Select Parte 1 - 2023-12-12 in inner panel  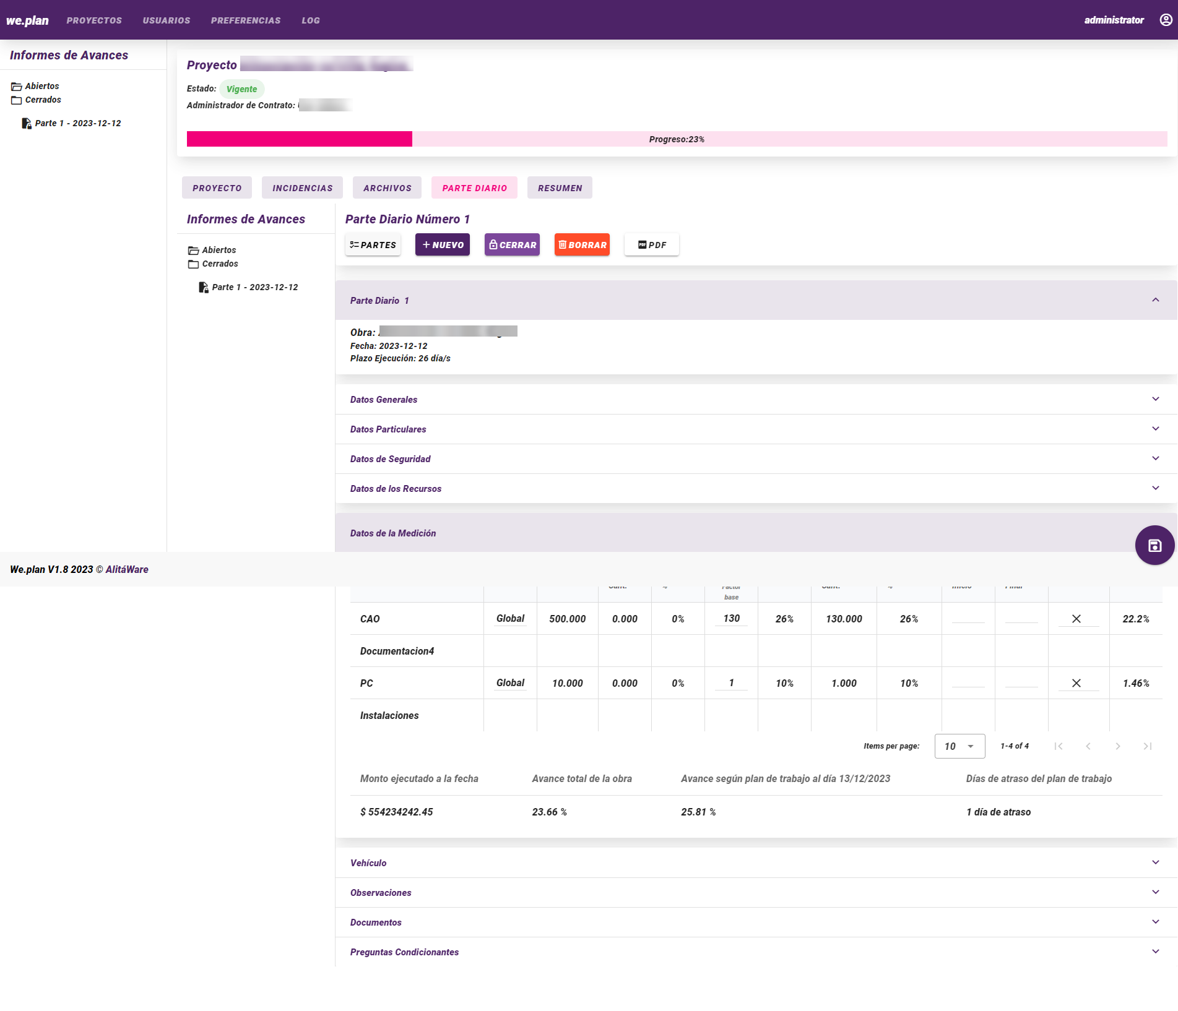[x=255, y=287]
